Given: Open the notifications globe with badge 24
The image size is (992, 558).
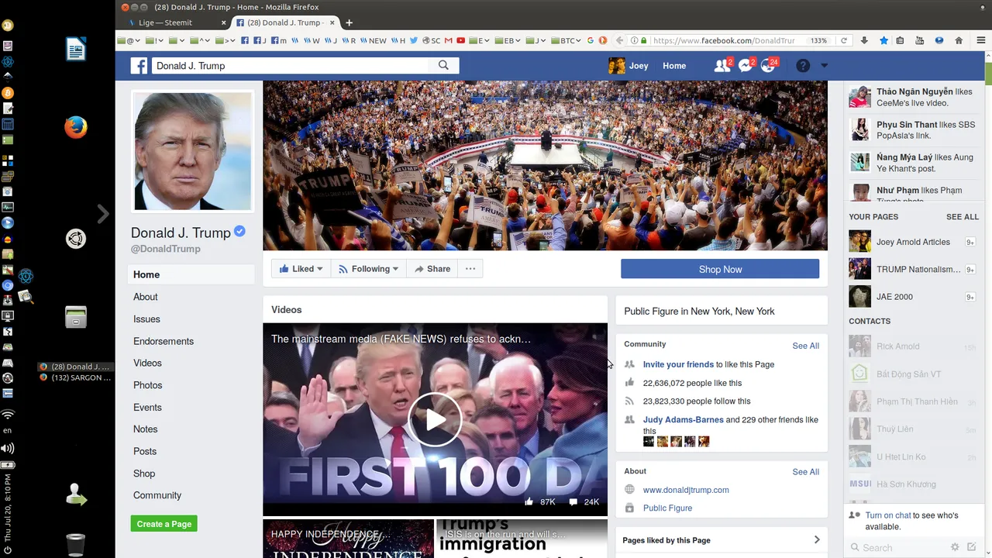Looking at the screenshot, I should 769,66.
